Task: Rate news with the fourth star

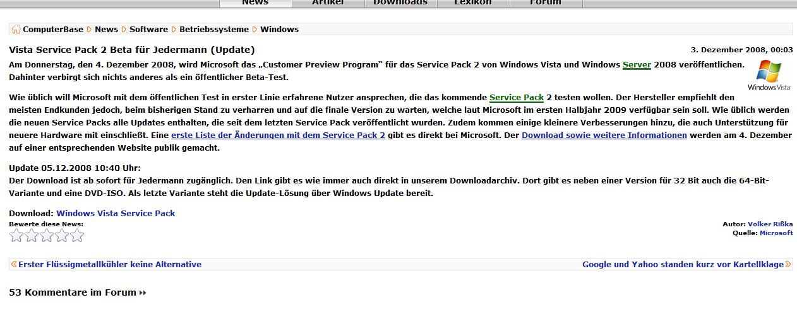Action: [62, 236]
